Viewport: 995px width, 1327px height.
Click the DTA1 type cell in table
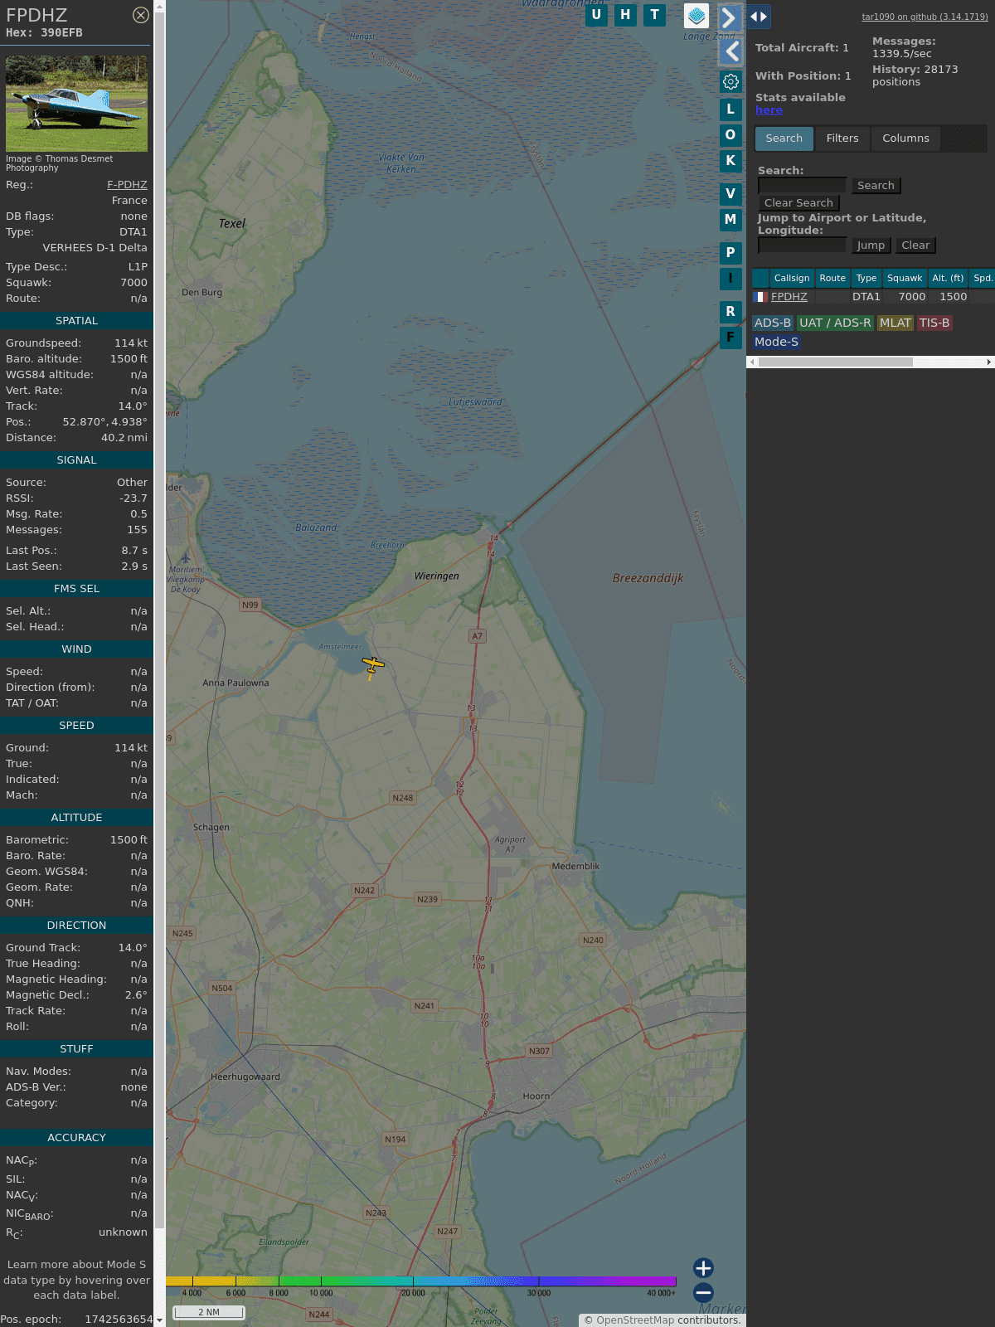click(866, 297)
